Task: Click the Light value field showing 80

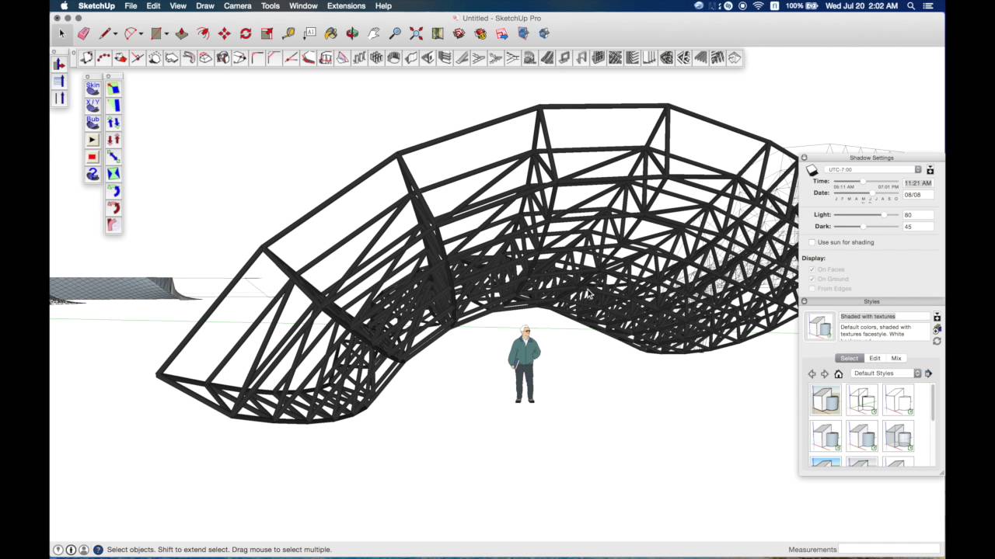Action: 918,215
